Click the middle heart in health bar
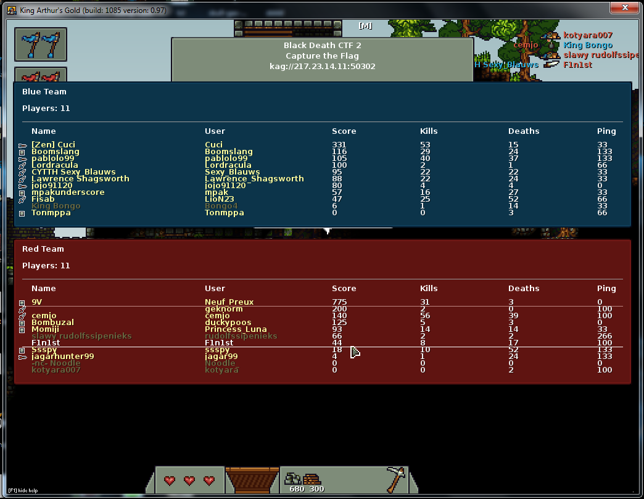Screen dimensions: 644x499 189,480
